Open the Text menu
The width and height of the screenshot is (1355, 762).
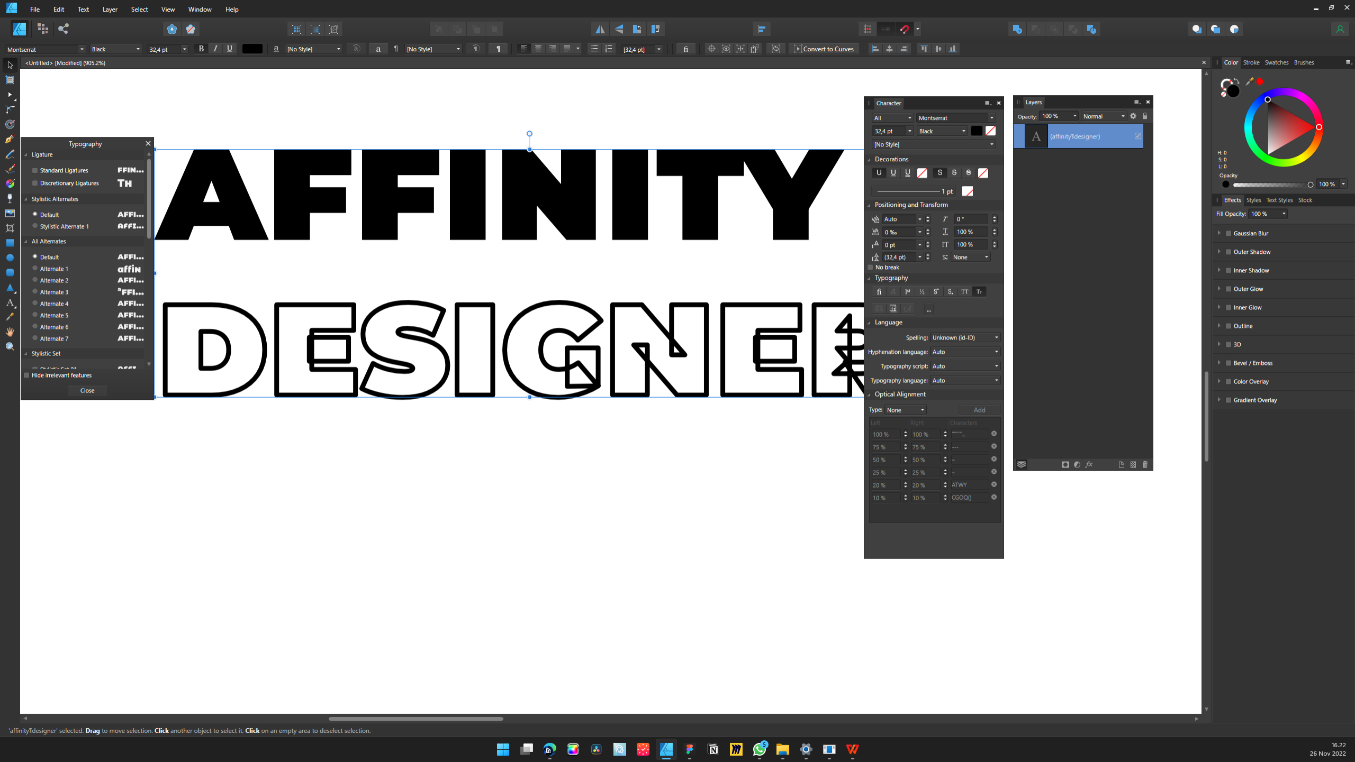83,9
